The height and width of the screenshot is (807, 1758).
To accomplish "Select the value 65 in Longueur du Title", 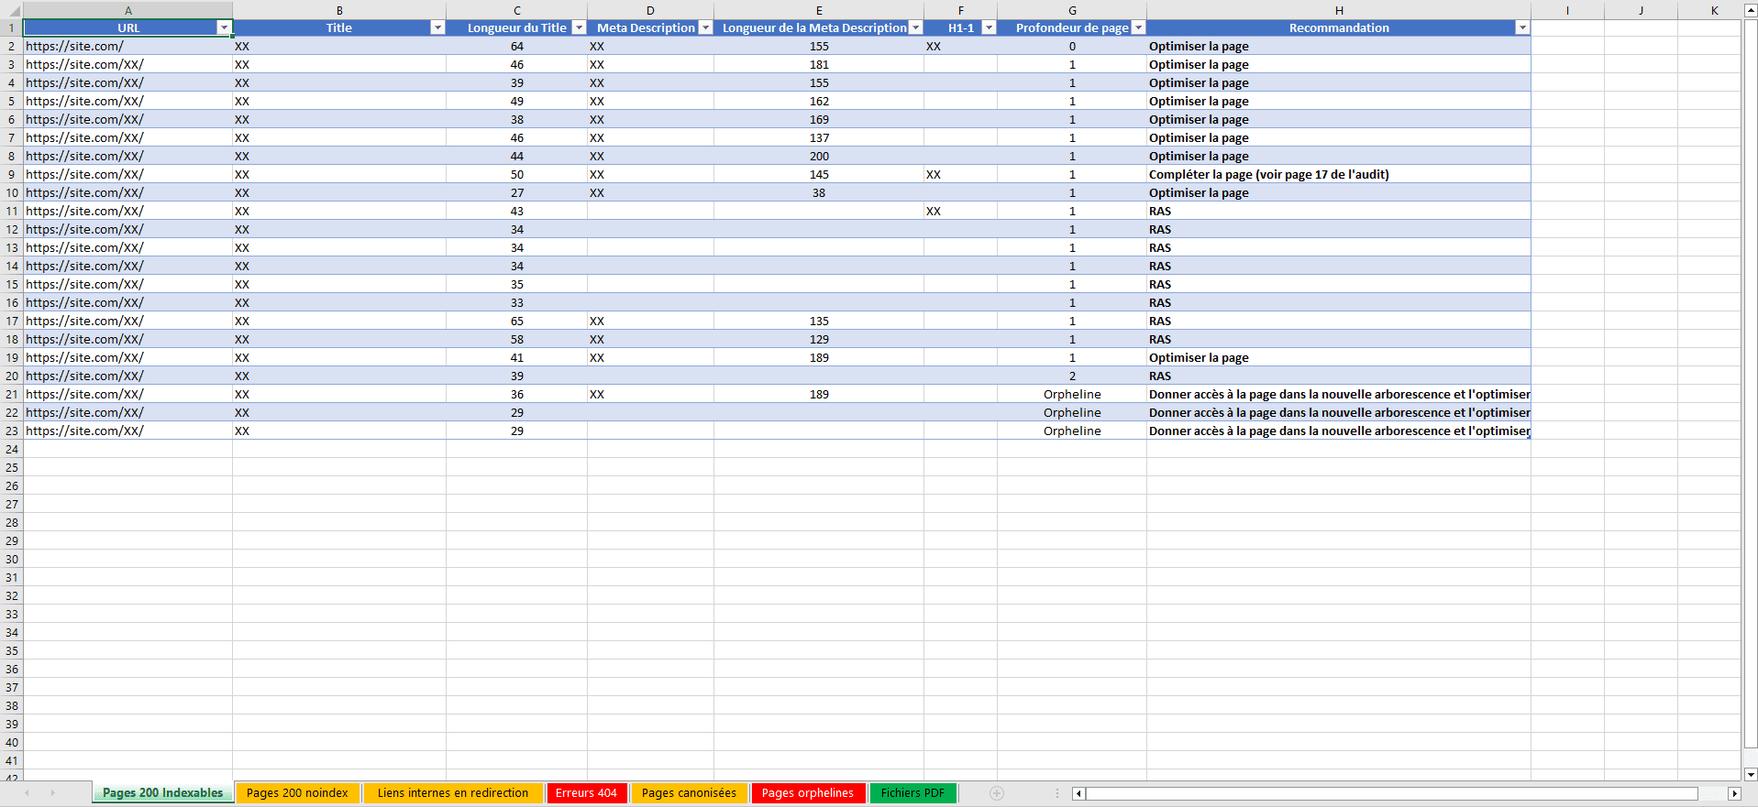I will pyautogui.click(x=517, y=321).
